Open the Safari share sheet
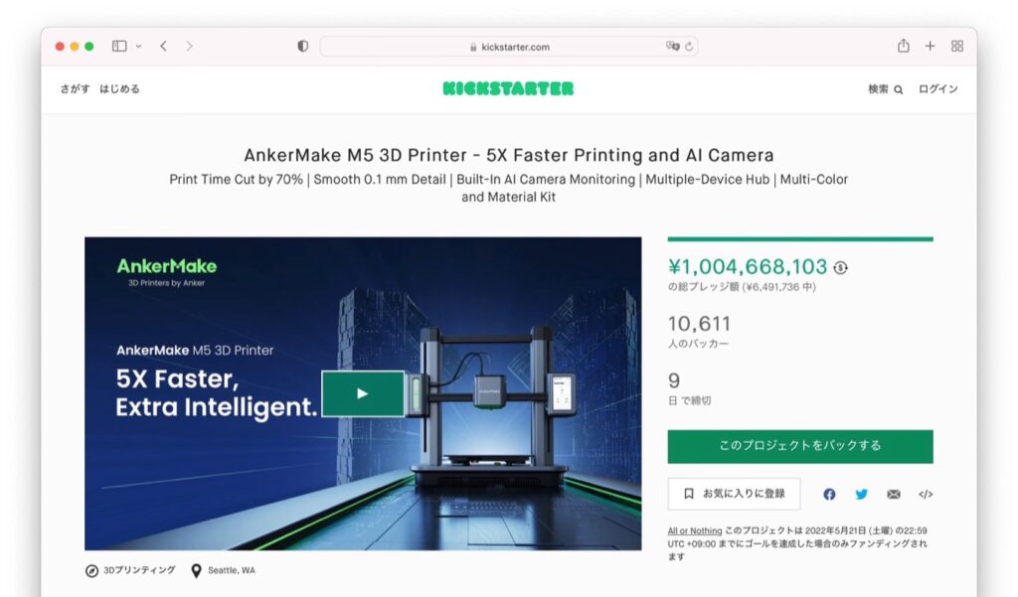The height and width of the screenshot is (597, 1018). (903, 45)
